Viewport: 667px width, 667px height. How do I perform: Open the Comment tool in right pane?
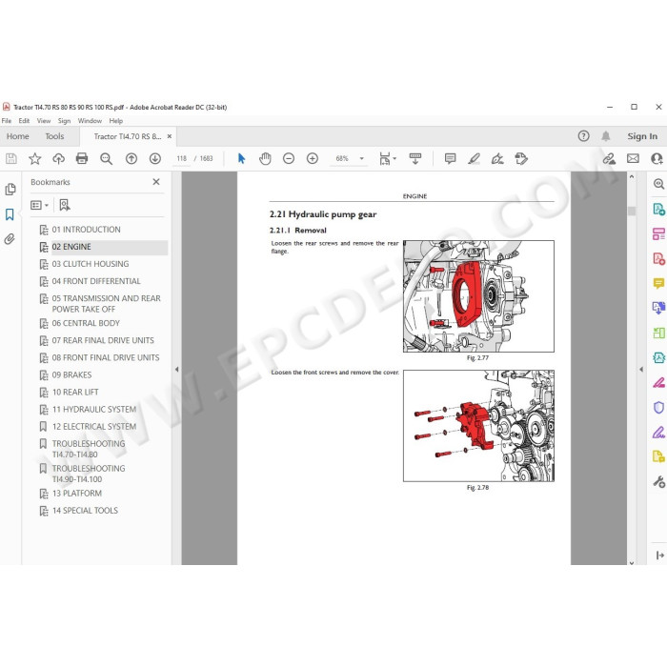658,283
